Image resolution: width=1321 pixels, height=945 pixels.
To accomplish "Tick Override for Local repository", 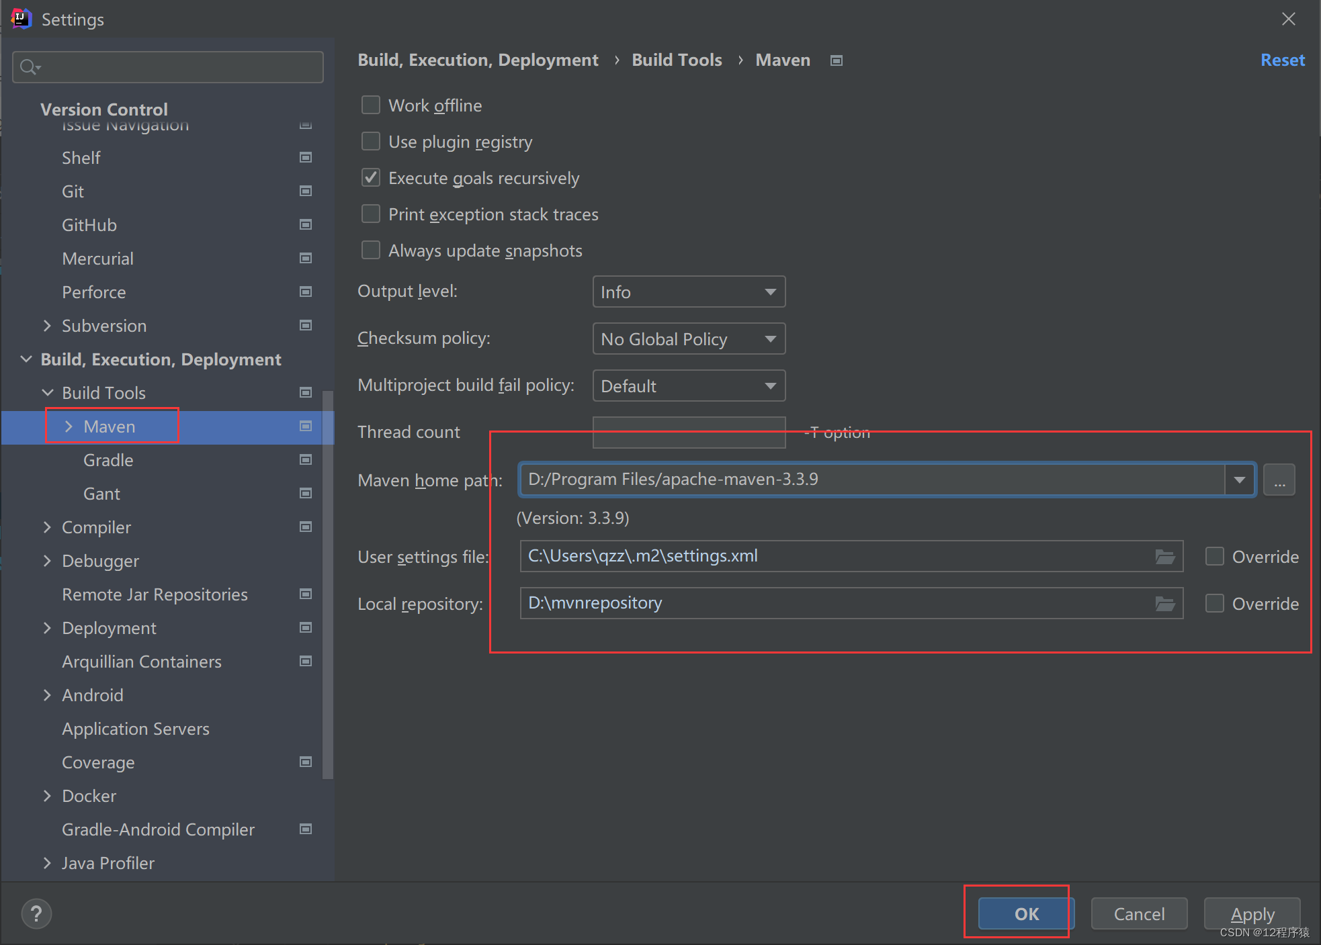I will coord(1214,603).
